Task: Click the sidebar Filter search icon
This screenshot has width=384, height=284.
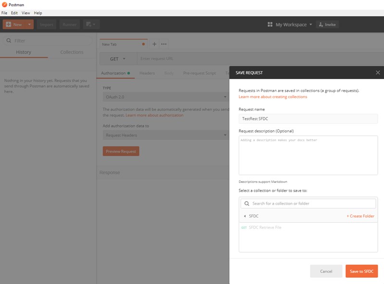Action: pyautogui.click(x=9, y=41)
